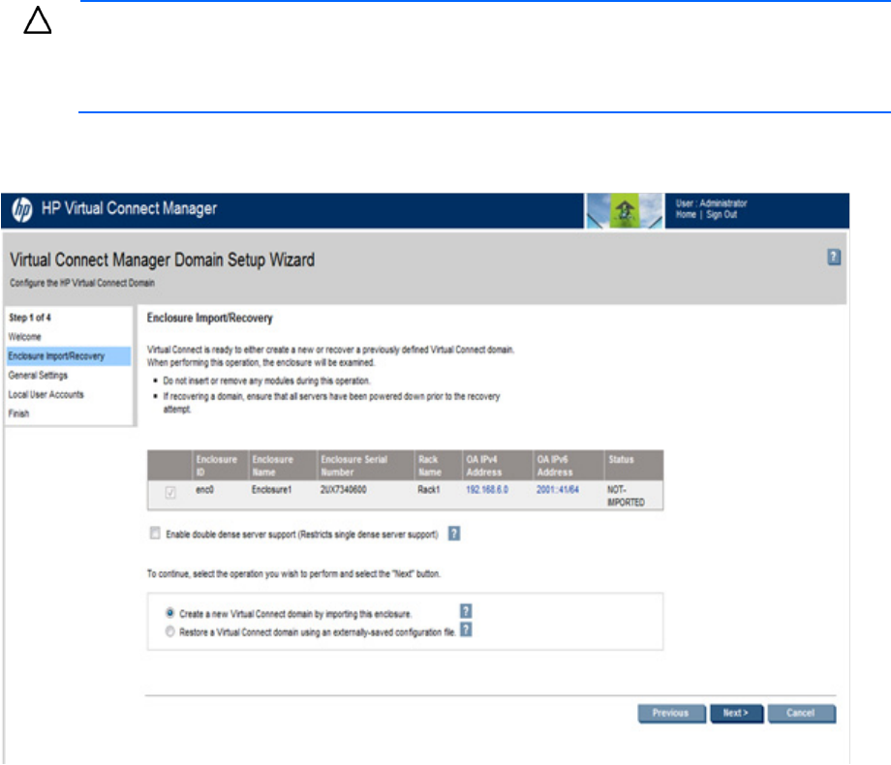This screenshot has height=765, width=891.
Task: Select serial number 2UX7340600 cell
Action: coord(343,489)
